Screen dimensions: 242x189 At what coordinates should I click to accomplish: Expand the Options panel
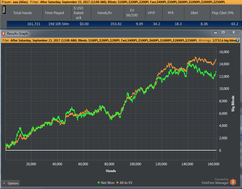11,183
